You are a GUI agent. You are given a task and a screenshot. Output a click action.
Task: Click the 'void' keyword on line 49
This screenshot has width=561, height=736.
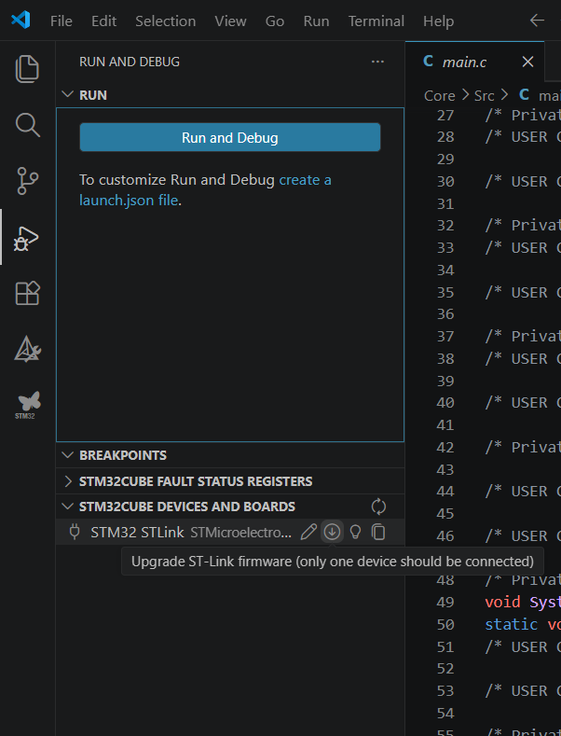(x=502, y=603)
